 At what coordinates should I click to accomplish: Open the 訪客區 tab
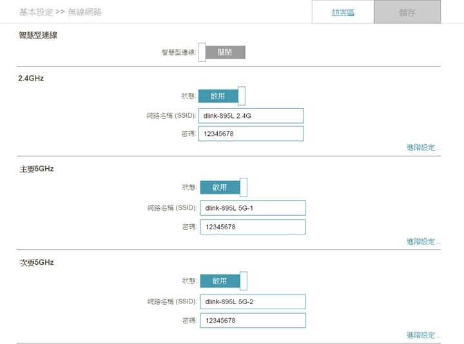point(343,12)
